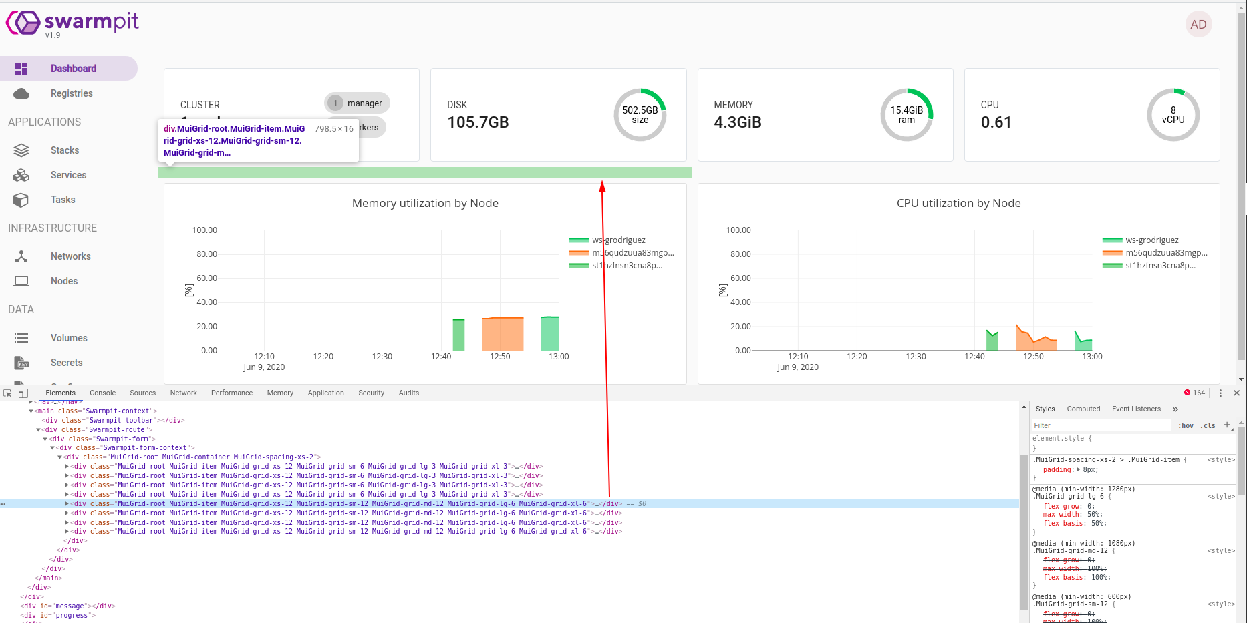
Task: Enable the :hov pseudo-class toggle
Action: pyautogui.click(x=1186, y=425)
